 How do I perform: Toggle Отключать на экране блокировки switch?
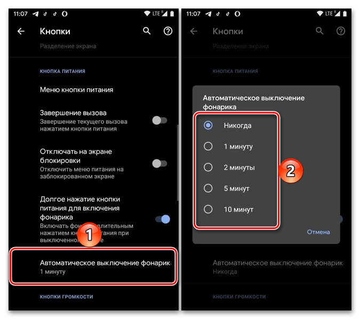tap(159, 163)
